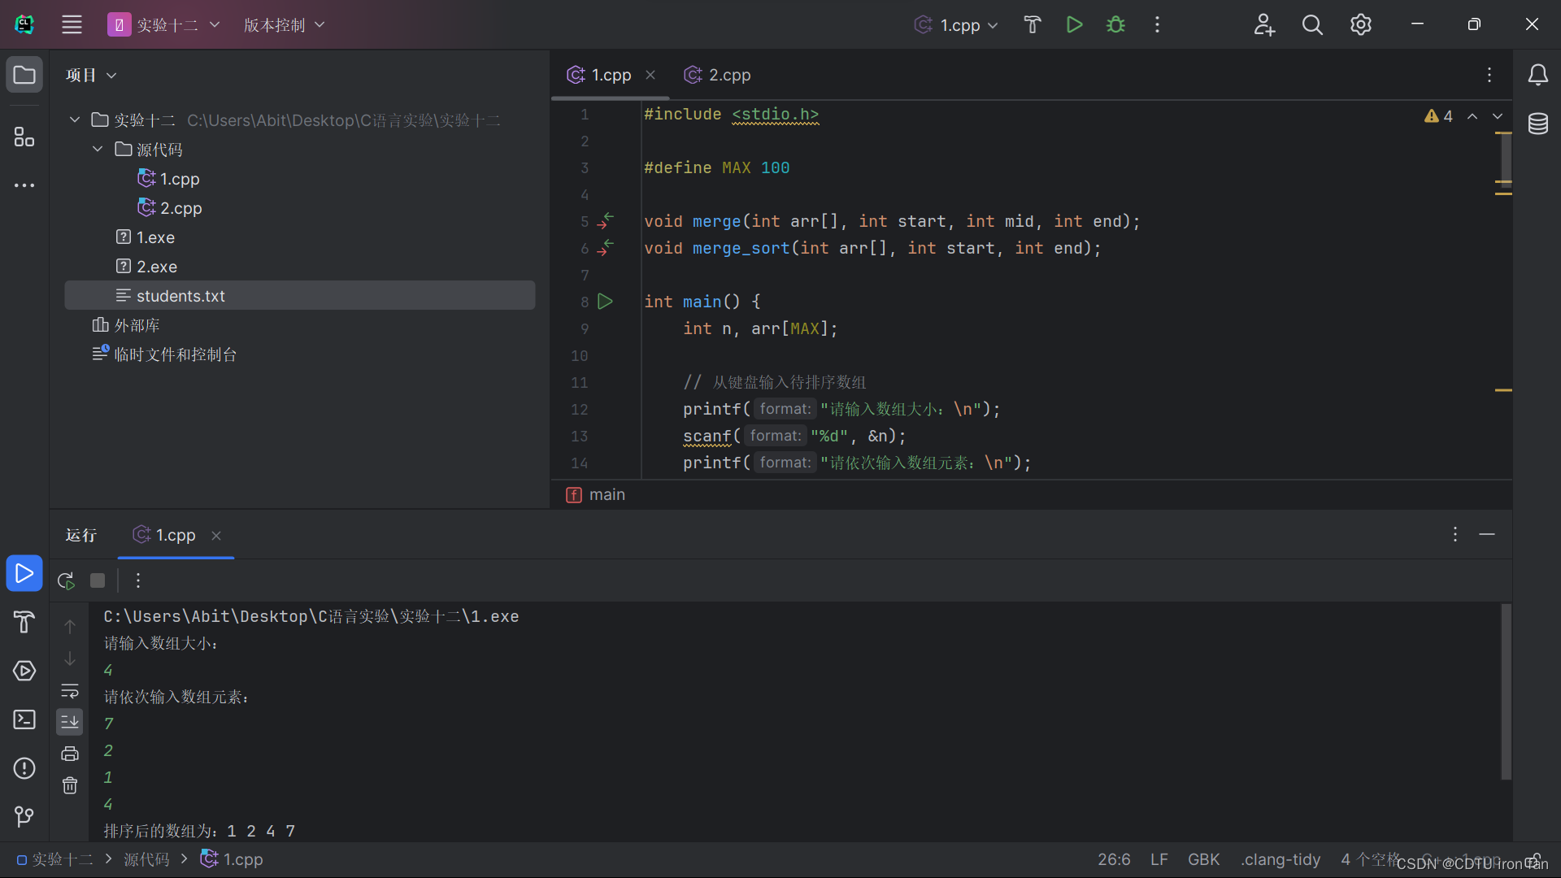Open the main hamburger menu

(72, 24)
